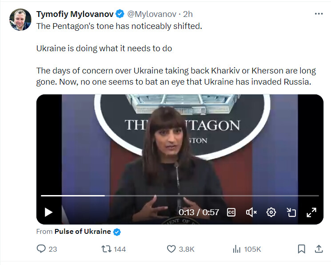
Task: Unmute the video audio
Action: click(x=251, y=212)
